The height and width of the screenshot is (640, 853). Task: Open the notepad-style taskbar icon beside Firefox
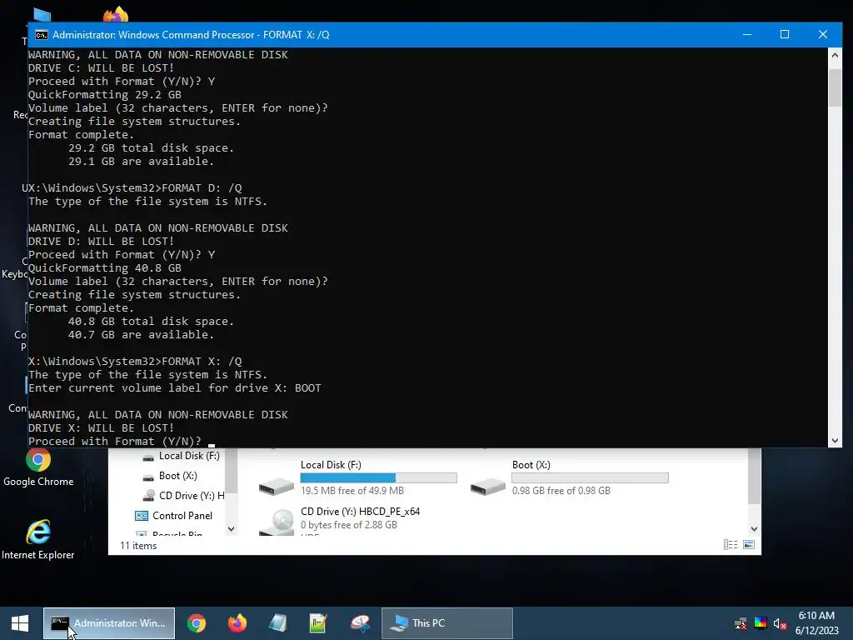tap(278, 623)
